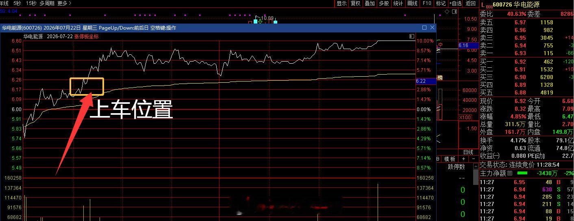Click the 买五 6.88 order row
Screen dimensions: 574x221
point(526,92)
